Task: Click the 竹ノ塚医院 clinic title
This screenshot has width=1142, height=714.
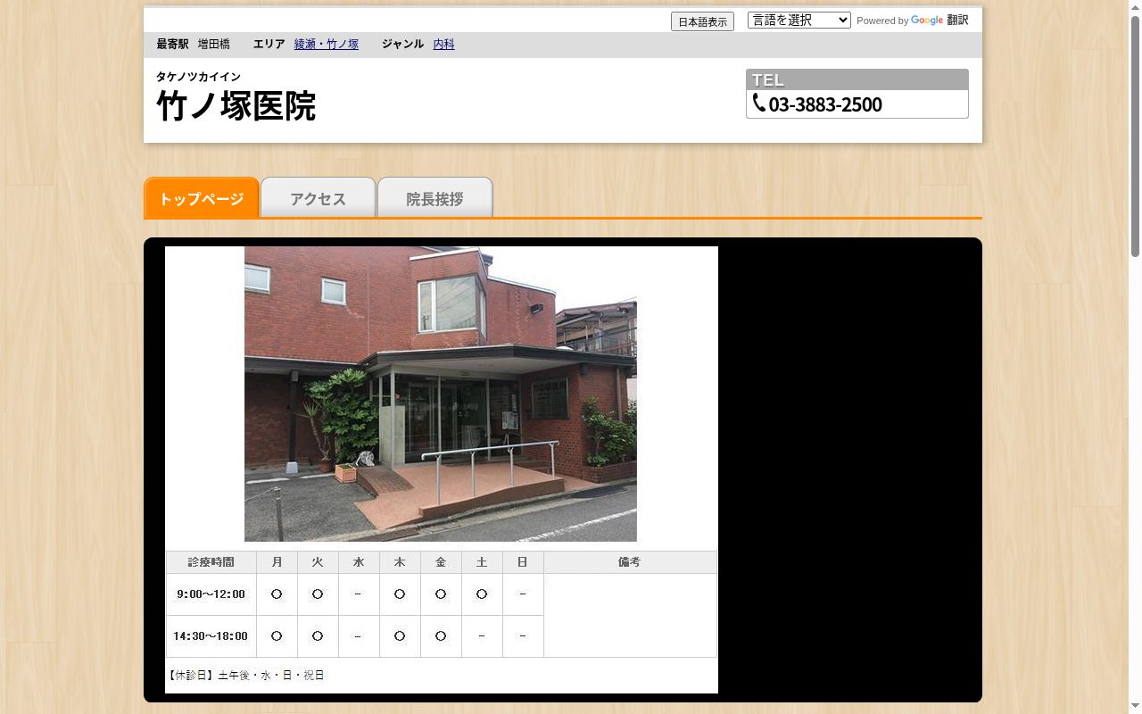Action: coord(236,105)
